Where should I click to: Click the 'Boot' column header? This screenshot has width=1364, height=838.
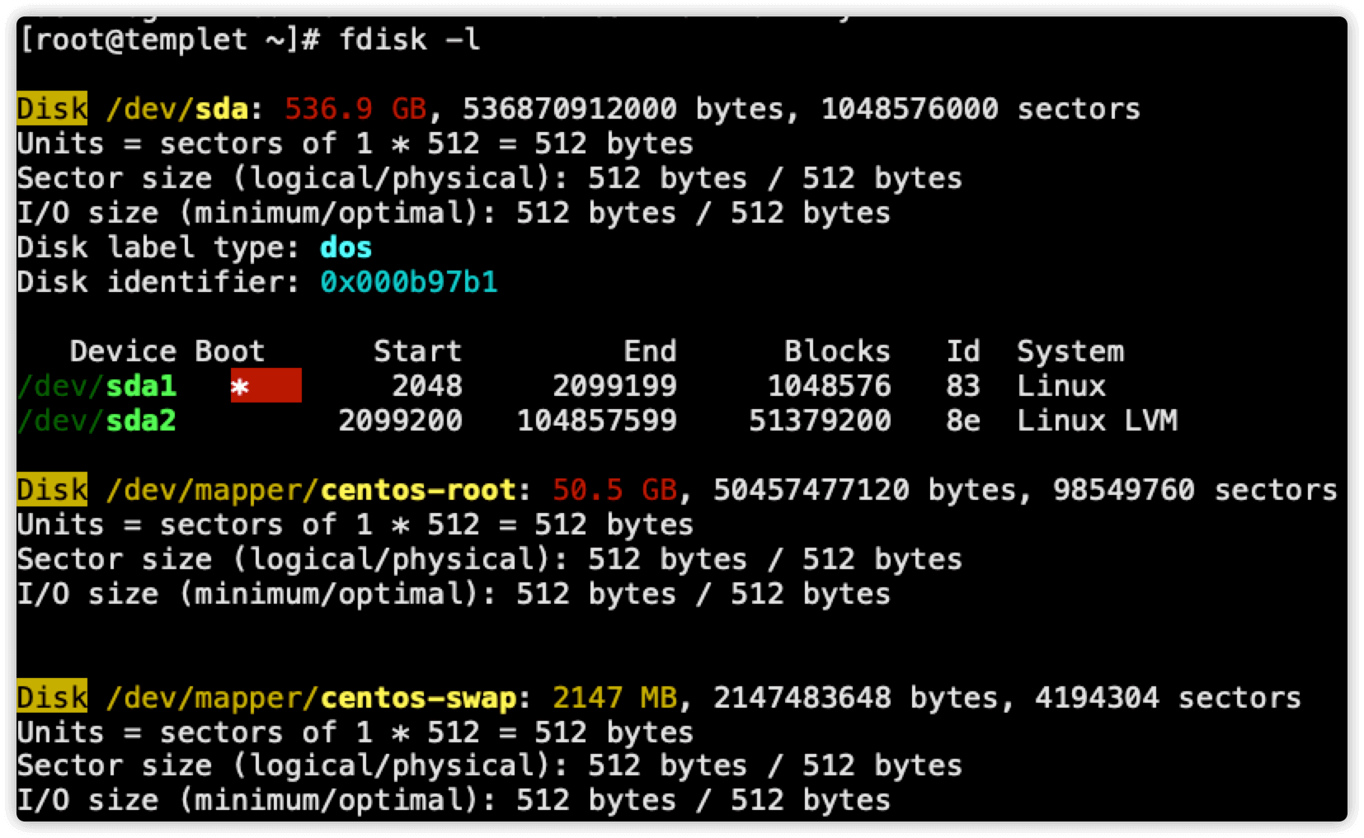(229, 351)
